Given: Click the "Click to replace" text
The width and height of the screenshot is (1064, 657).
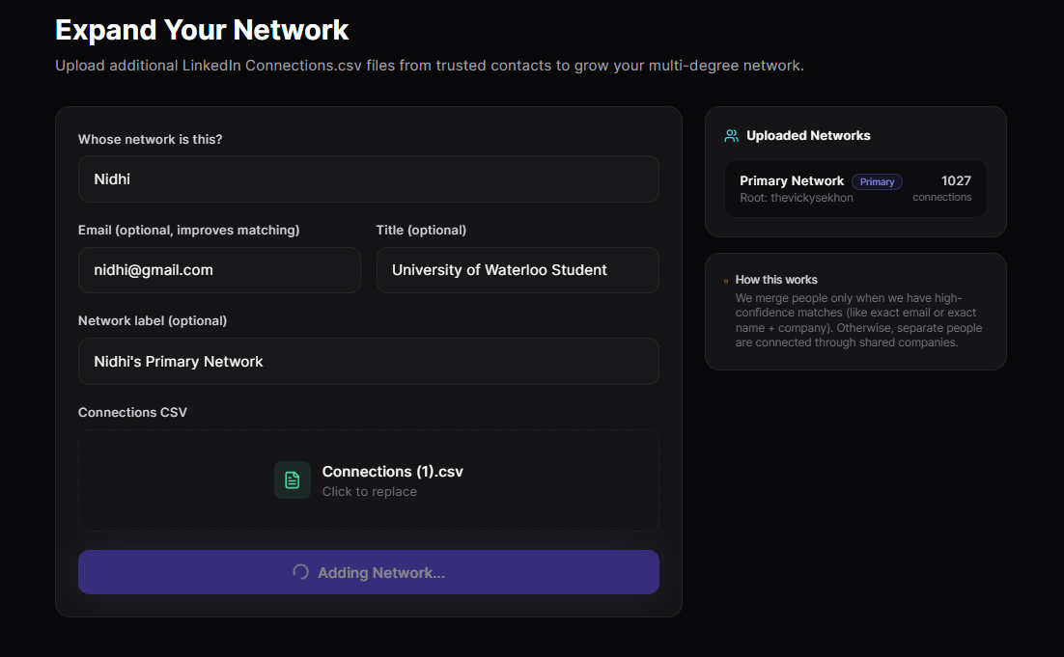Looking at the screenshot, I should [x=370, y=492].
